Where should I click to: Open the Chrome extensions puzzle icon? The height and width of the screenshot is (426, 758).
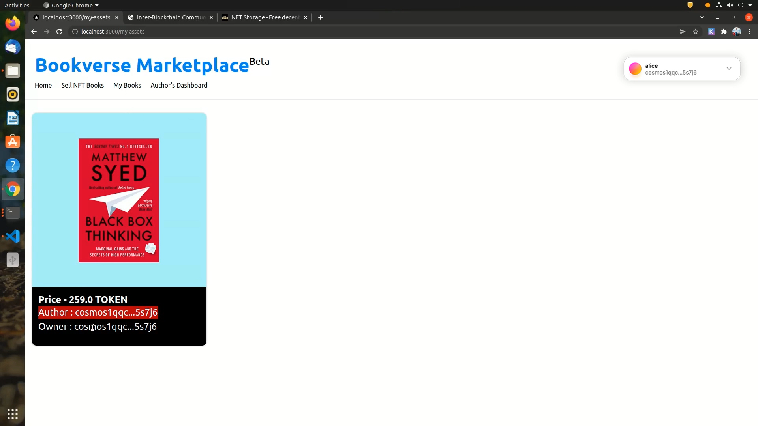724,32
